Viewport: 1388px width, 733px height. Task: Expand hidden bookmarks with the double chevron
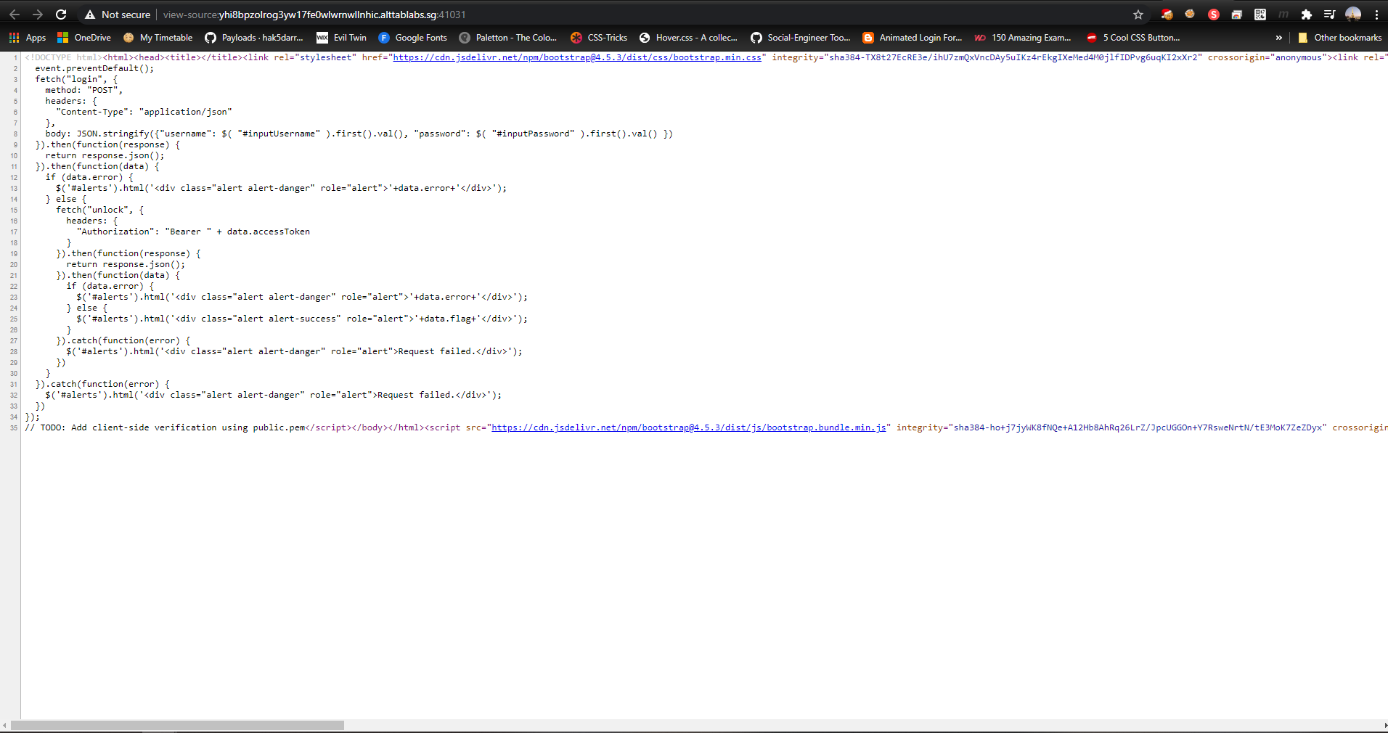1278,38
